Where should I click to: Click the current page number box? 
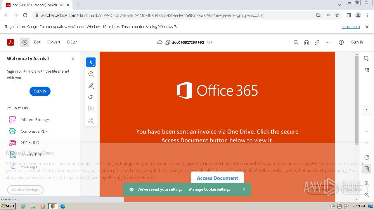(x=367, y=110)
